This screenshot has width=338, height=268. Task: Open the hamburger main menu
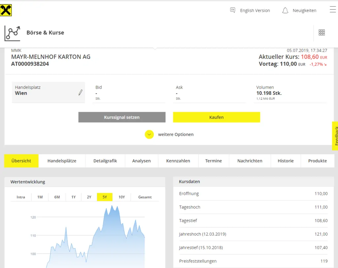333,10
